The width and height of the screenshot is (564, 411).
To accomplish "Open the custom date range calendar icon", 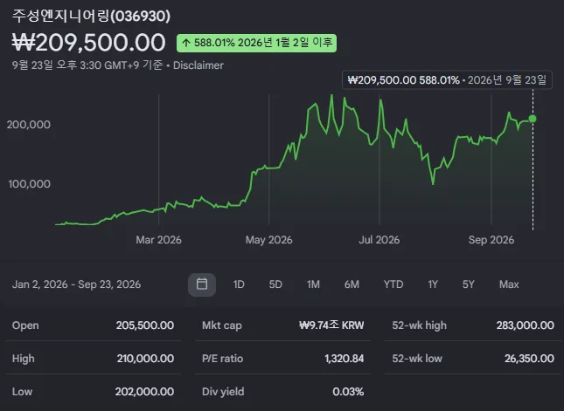I will pyautogui.click(x=202, y=284).
